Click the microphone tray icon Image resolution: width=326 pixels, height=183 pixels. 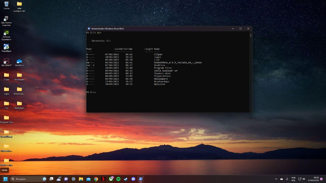click(287, 179)
